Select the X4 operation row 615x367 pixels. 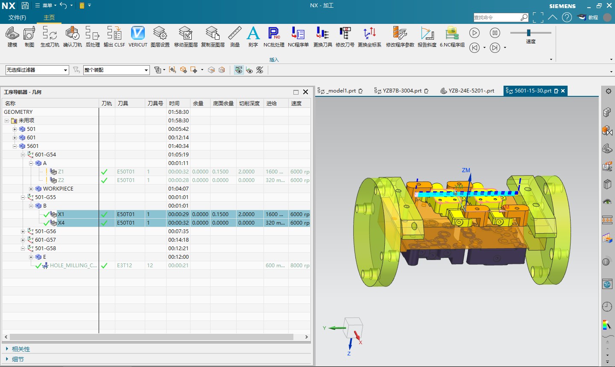coord(156,223)
